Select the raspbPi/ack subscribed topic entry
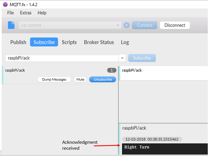 point(60,75)
